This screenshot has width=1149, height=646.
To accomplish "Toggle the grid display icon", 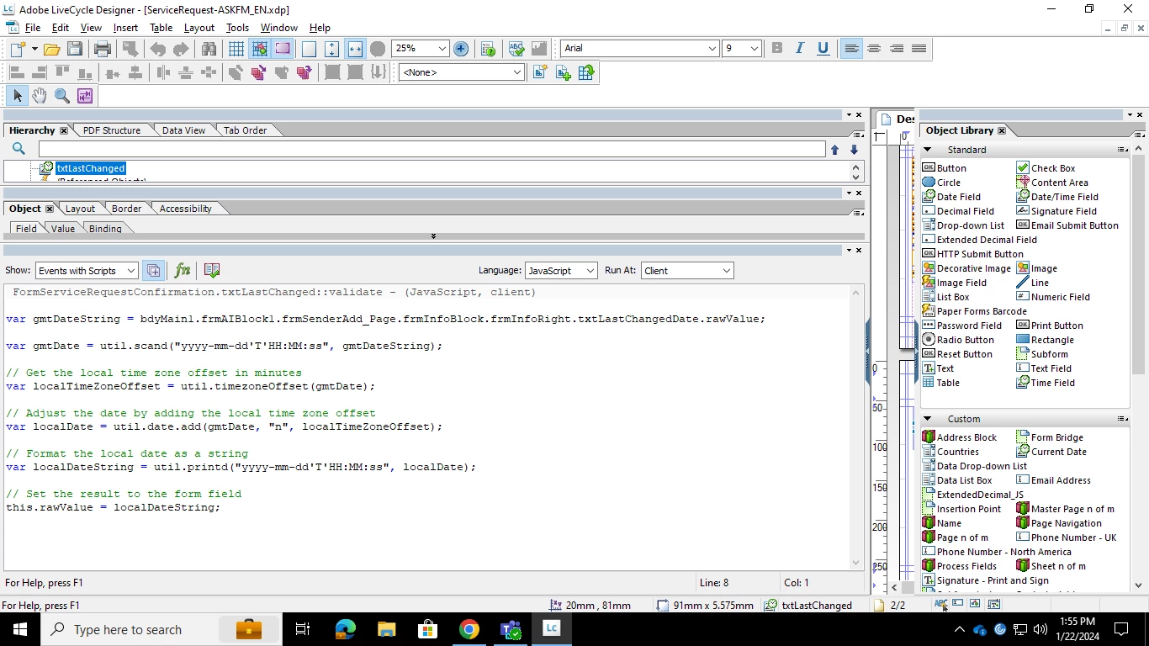I will [236, 49].
